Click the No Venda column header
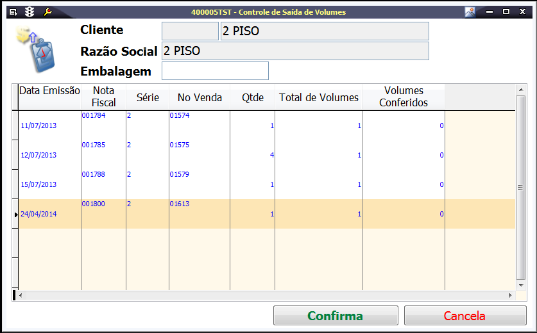537x333 pixels. [x=200, y=97]
